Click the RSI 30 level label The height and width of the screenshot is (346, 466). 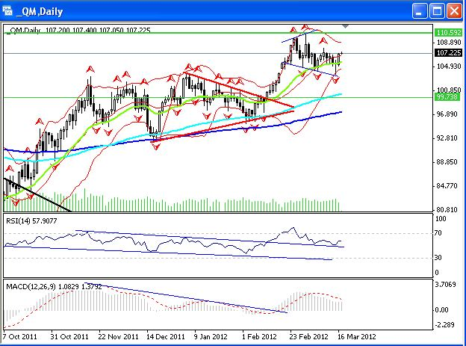coord(438,257)
